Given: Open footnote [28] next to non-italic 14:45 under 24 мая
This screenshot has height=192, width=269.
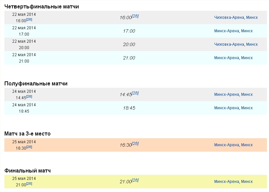Looking at the screenshot, I should click(x=29, y=97).
